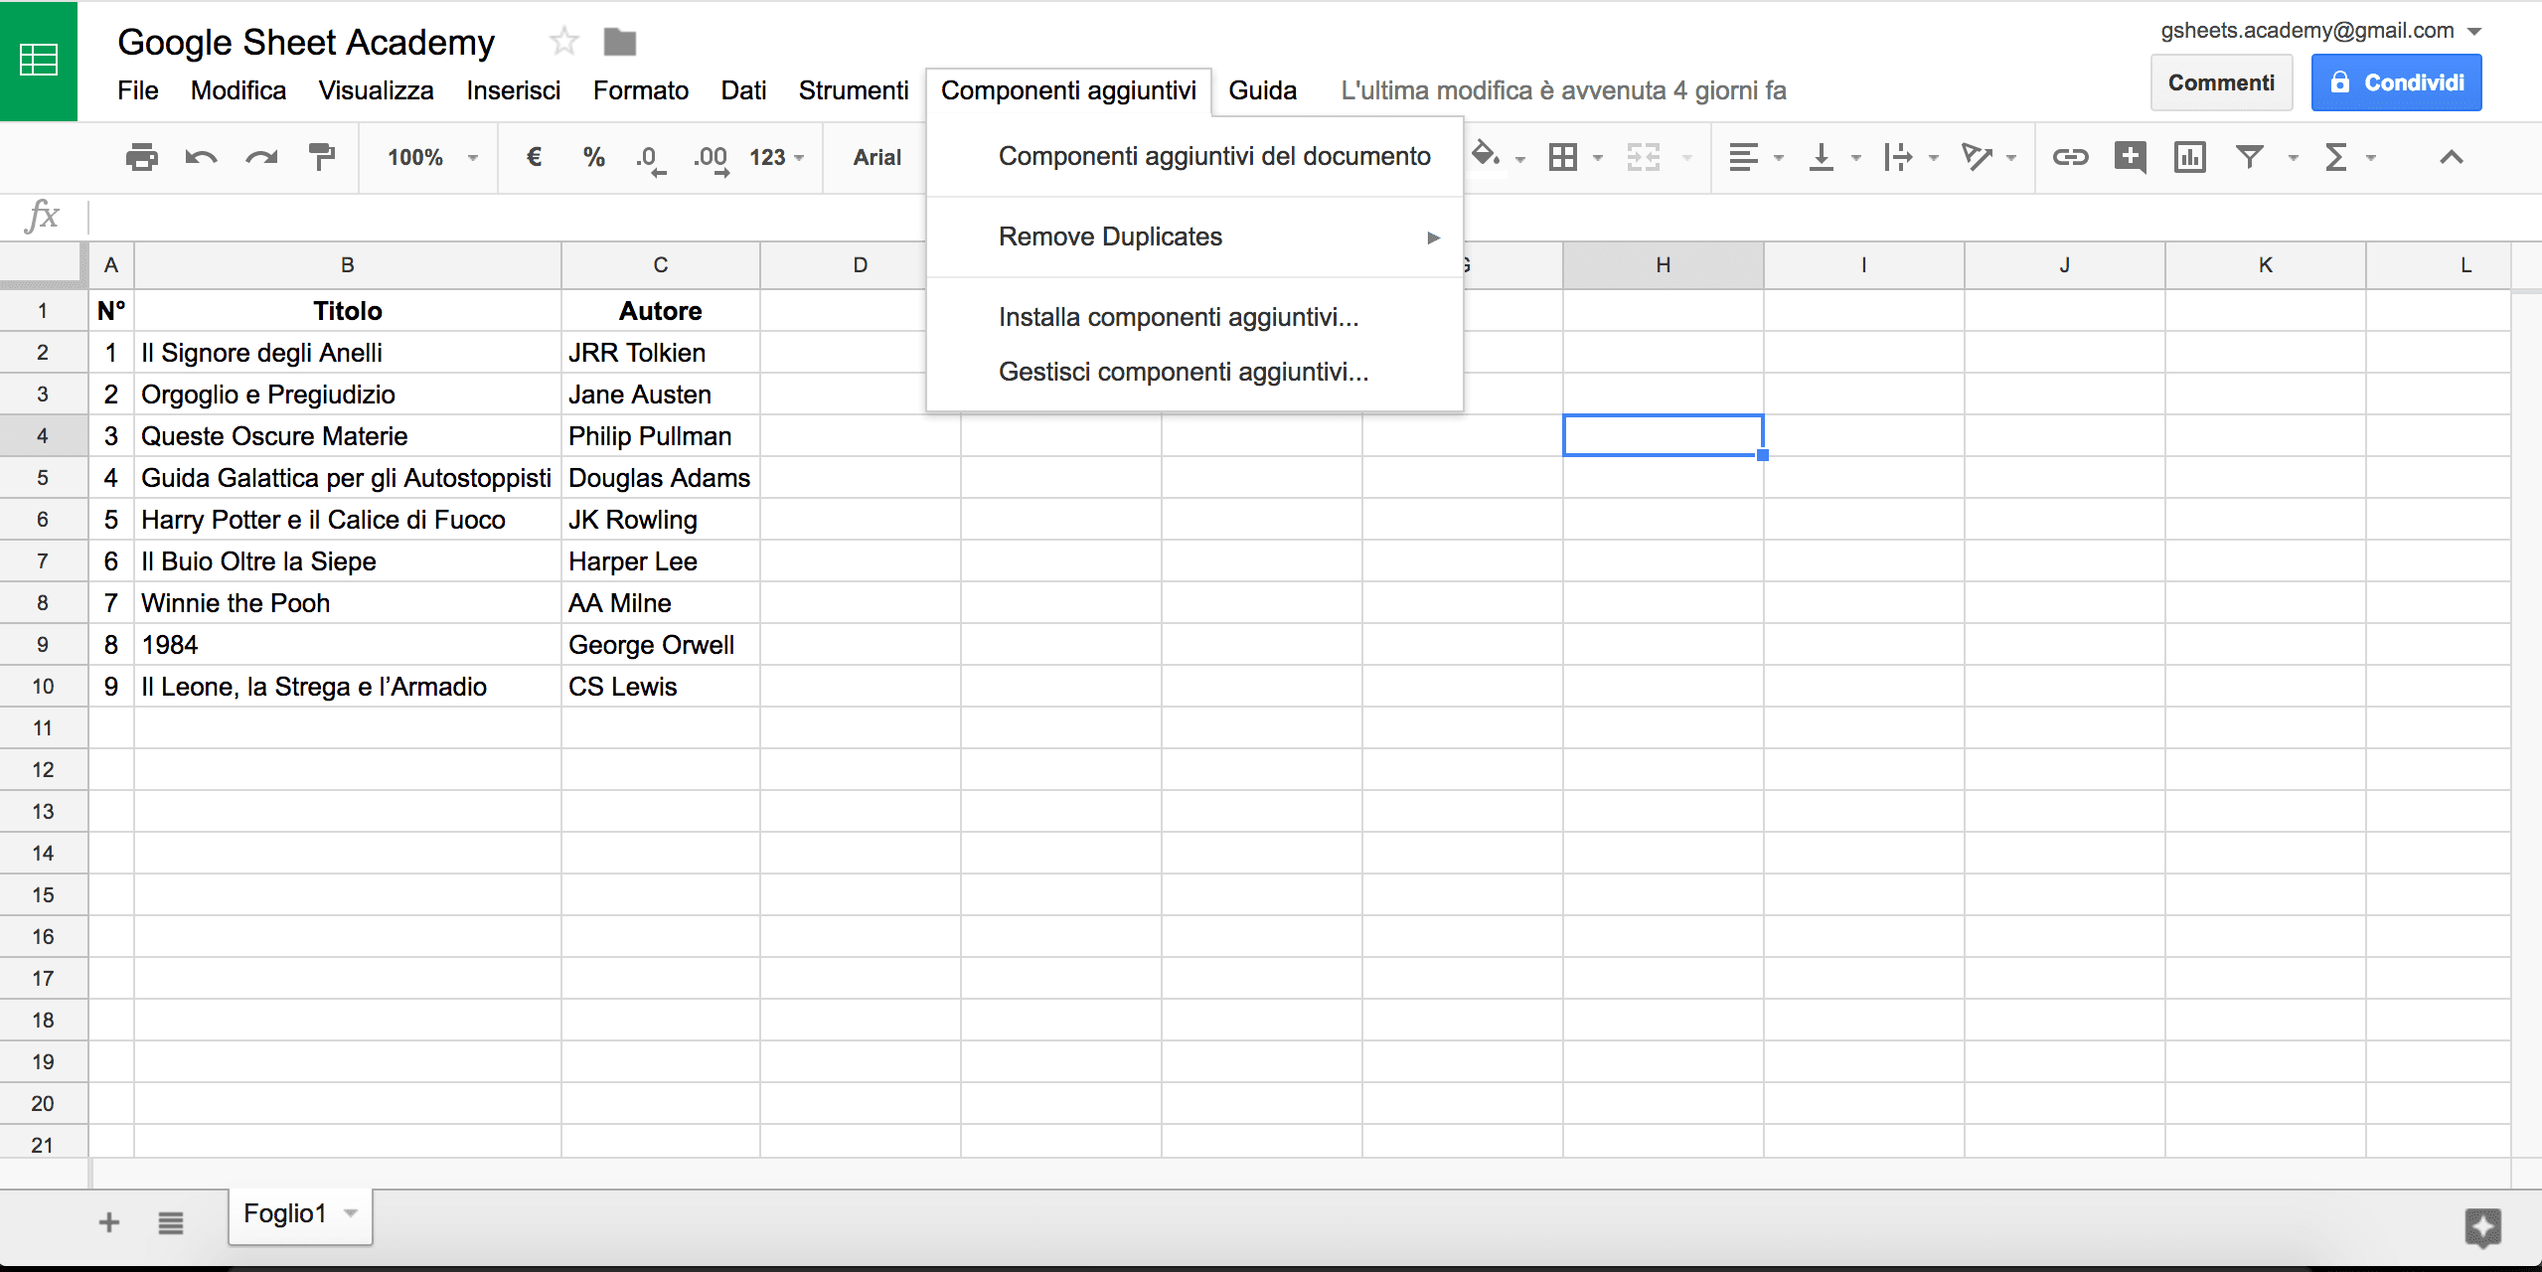This screenshot has width=2542, height=1272.
Task: Click cell George Orwell
Action: pos(661,645)
